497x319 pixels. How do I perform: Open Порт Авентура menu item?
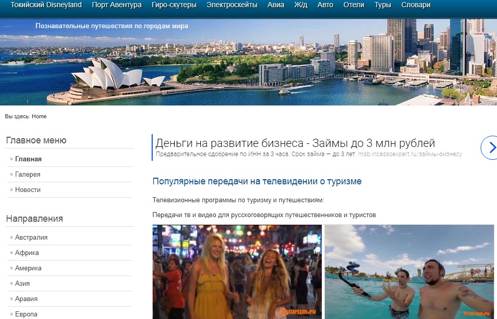click(117, 5)
